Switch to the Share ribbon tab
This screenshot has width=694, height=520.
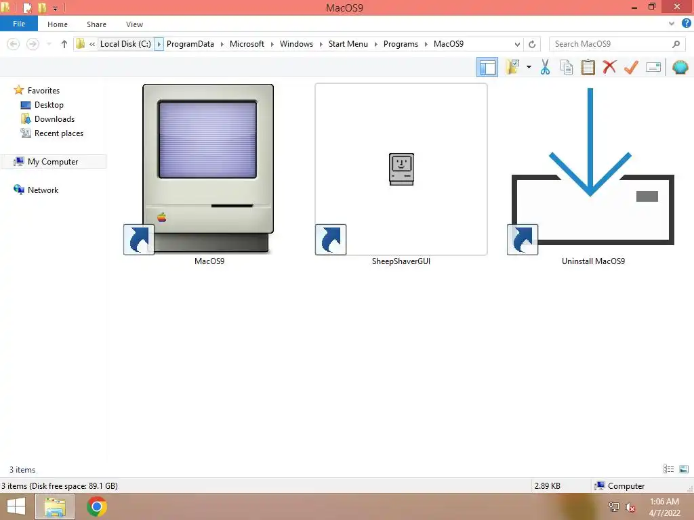[96, 24]
